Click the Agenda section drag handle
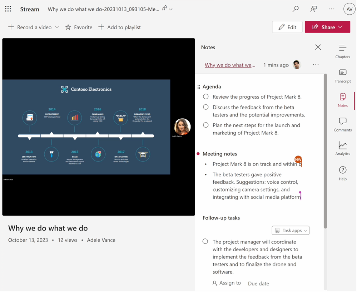The height and width of the screenshot is (292, 357). tap(199, 87)
